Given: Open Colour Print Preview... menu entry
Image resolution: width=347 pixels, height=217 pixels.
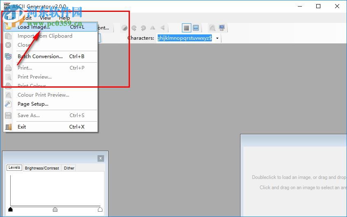Looking at the screenshot, I should (50, 95).
